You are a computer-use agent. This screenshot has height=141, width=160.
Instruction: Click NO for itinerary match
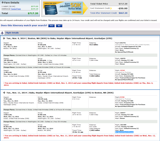point(59,26)
